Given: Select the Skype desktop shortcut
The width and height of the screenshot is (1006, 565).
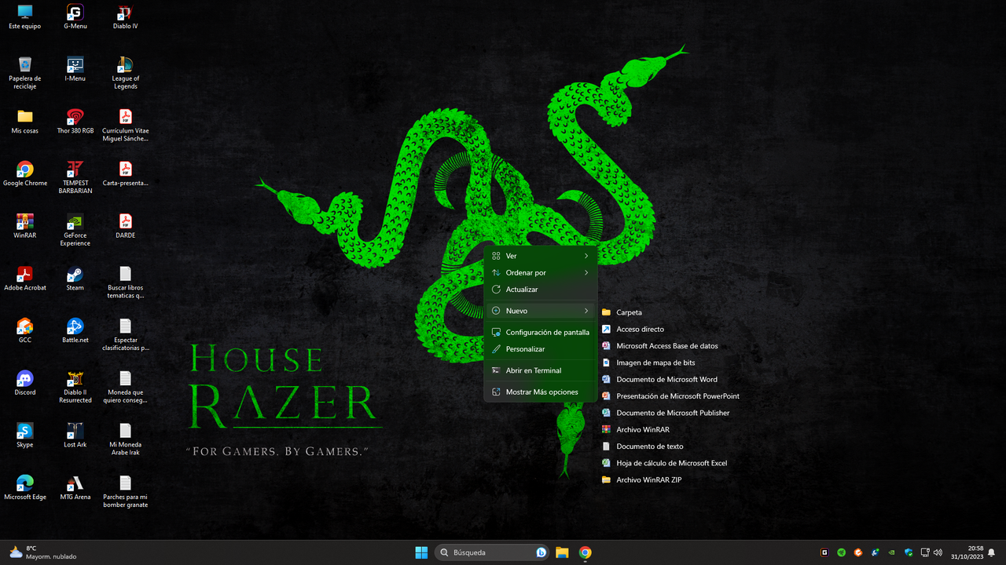Looking at the screenshot, I should pyautogui.click(x=25, y=435).
